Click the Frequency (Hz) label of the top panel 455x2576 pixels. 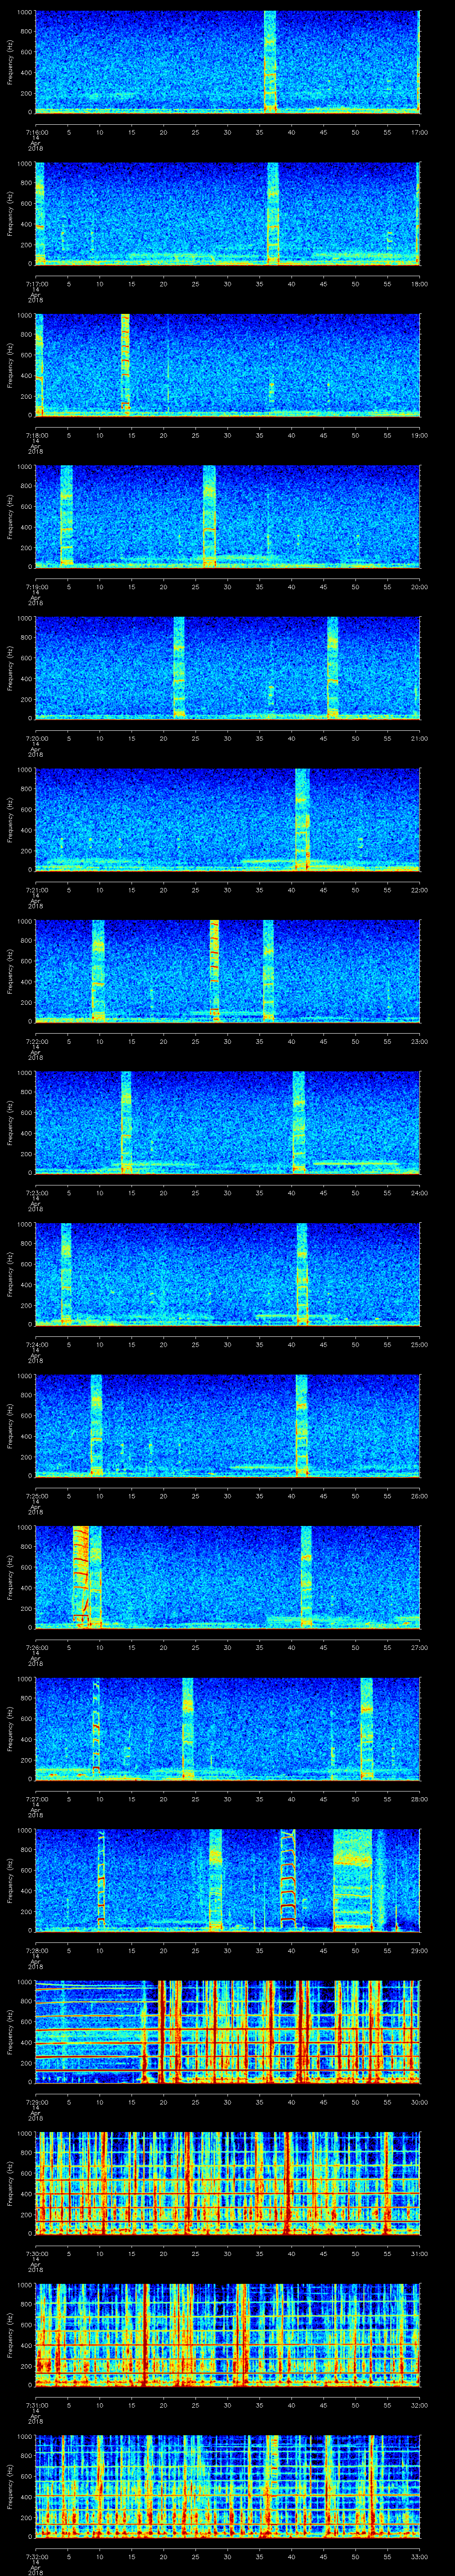tap(10, 61)
